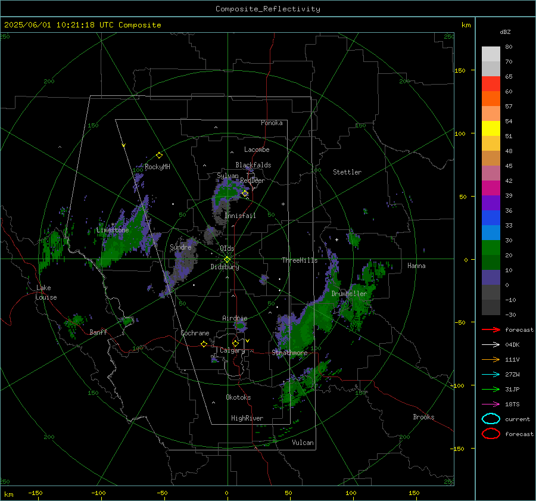Click the 04DK legend label

512,345
